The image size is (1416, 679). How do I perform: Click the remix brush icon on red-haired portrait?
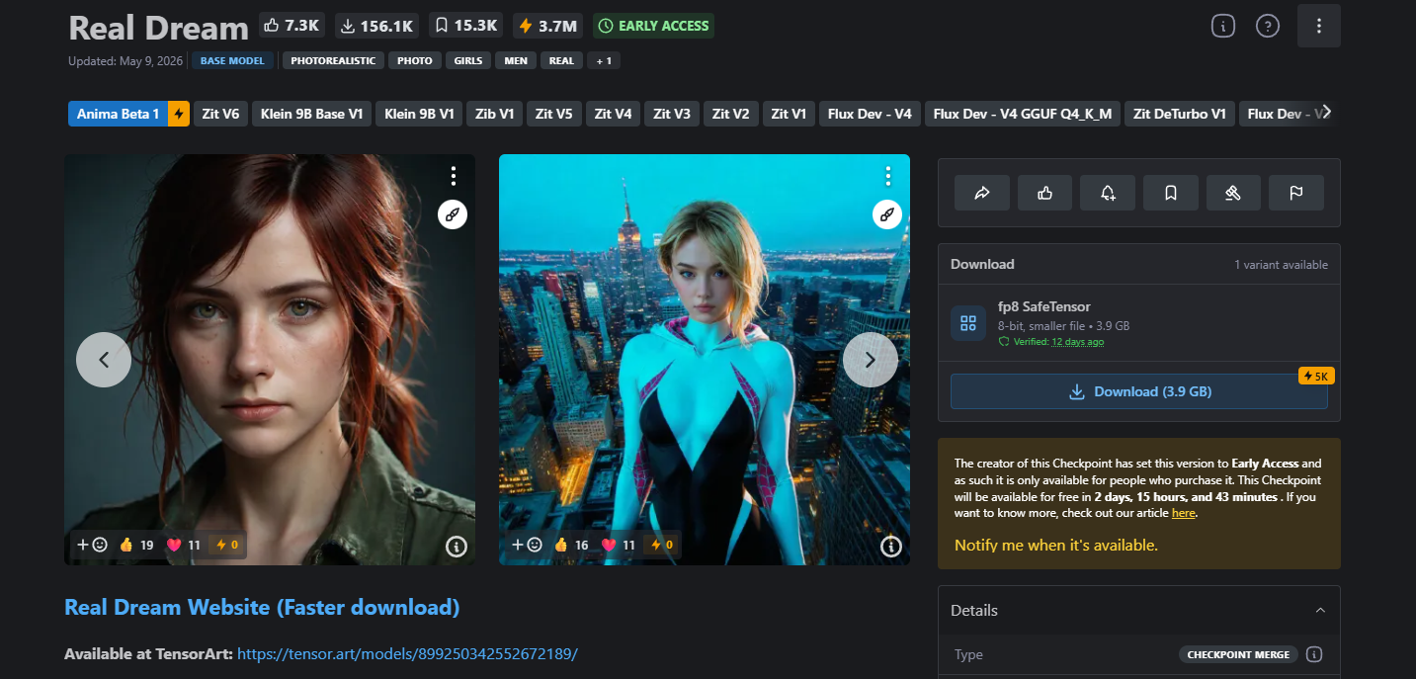pos(453,214)
